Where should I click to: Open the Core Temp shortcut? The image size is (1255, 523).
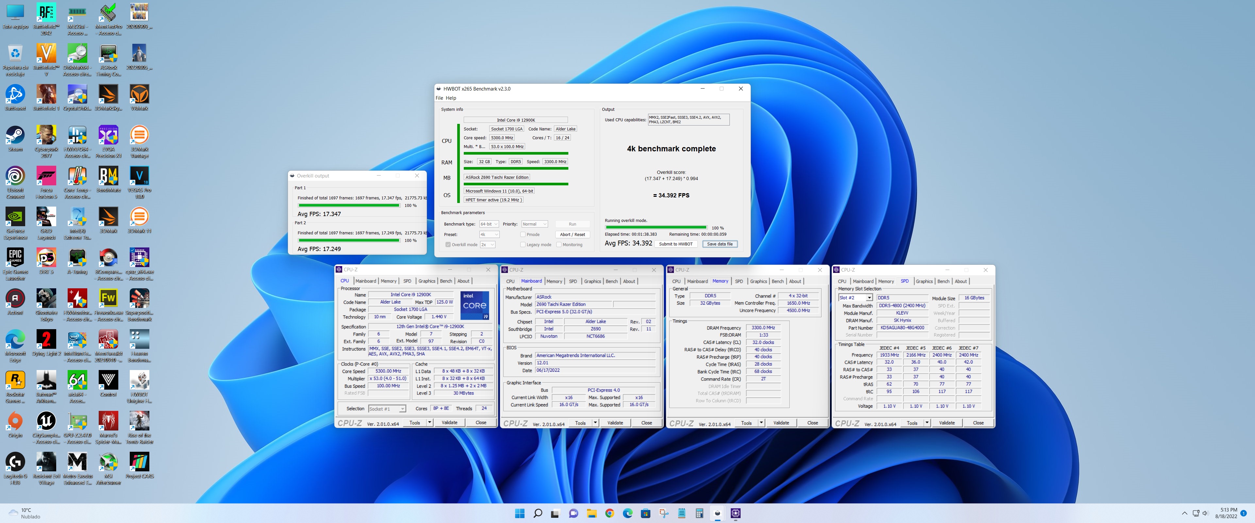pyautogui.click(x=77, y=183)
